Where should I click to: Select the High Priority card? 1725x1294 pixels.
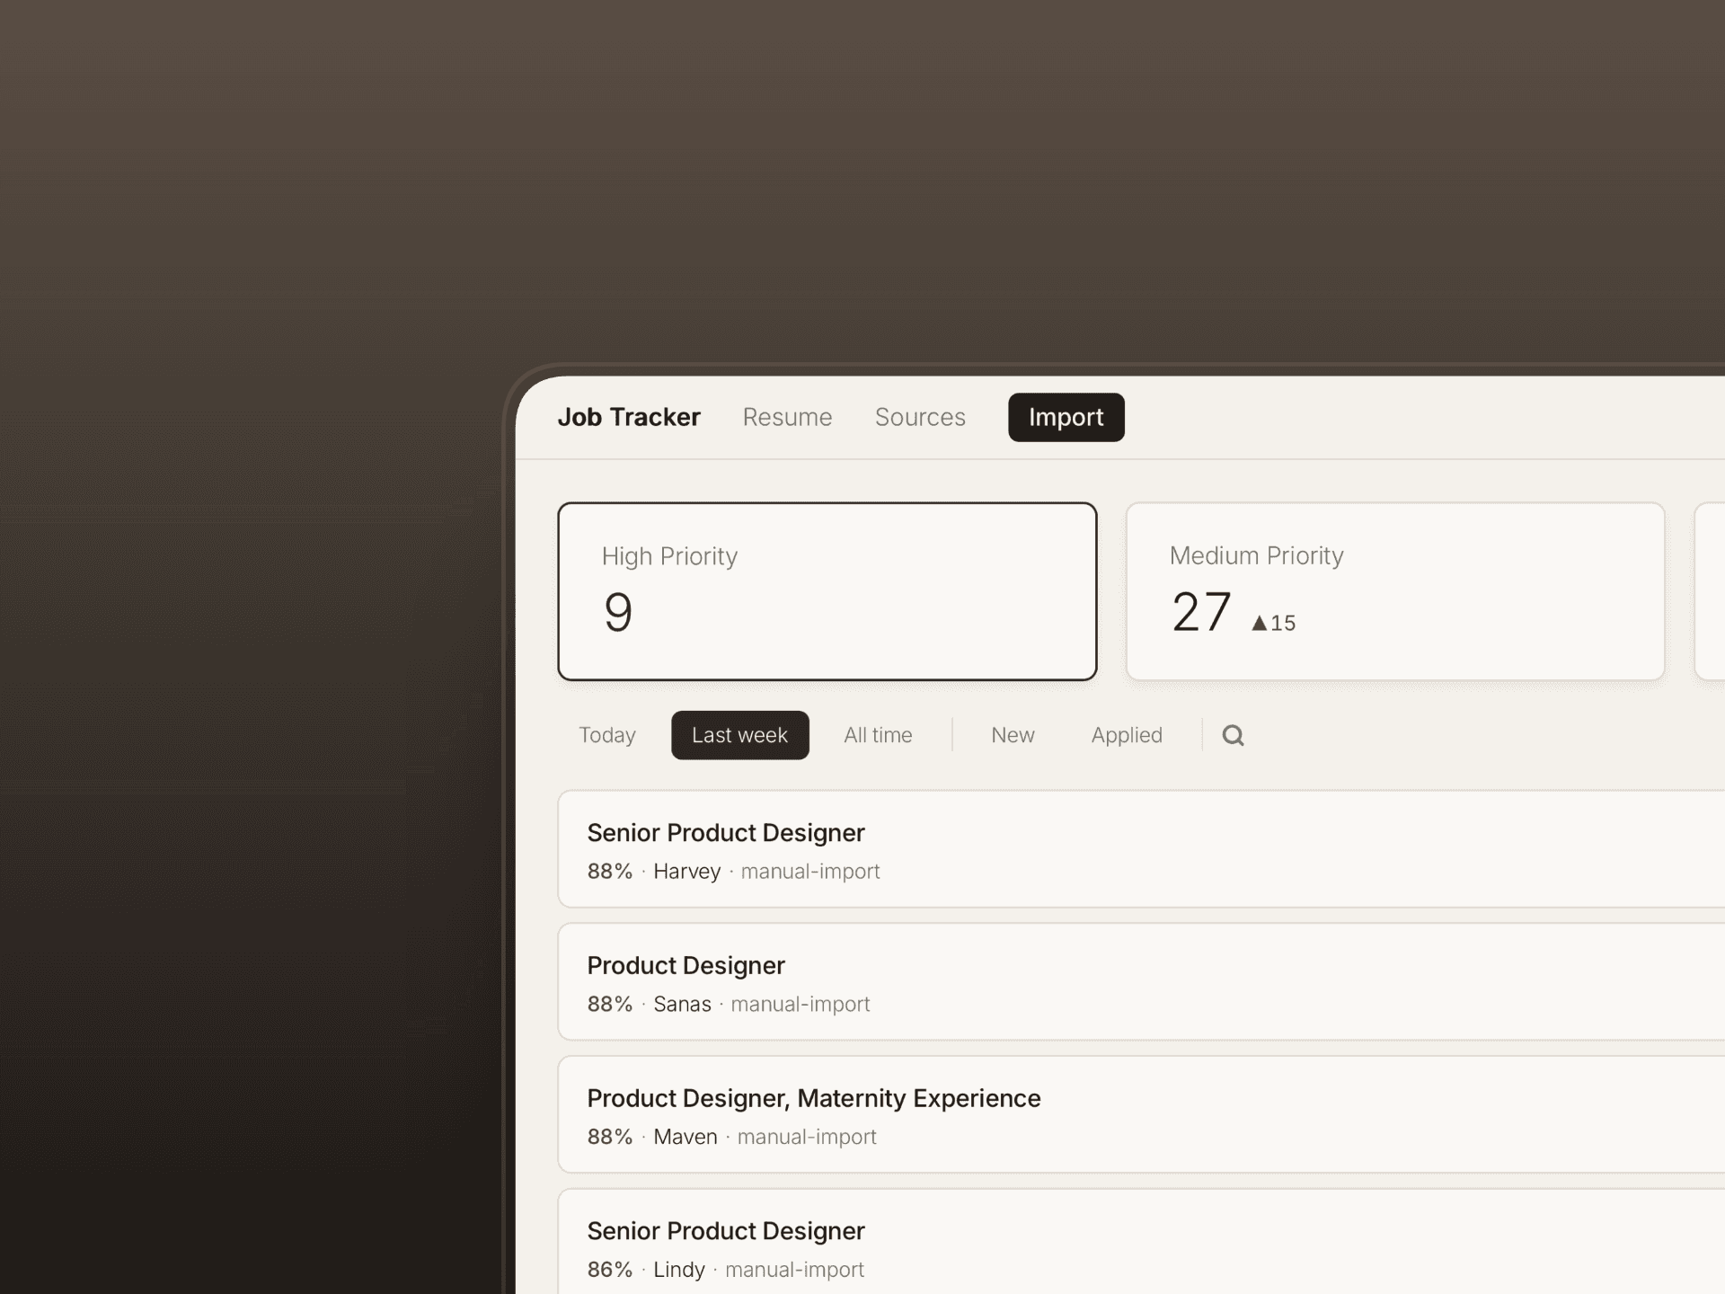[x=827, y=591]
